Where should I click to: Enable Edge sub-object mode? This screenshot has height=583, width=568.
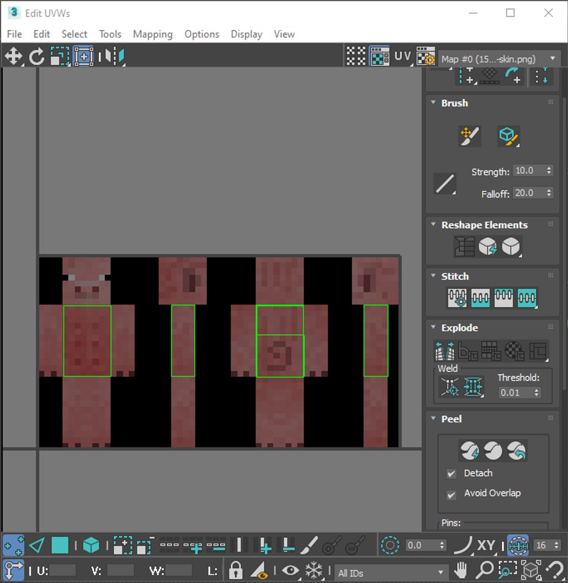[37, 545]
